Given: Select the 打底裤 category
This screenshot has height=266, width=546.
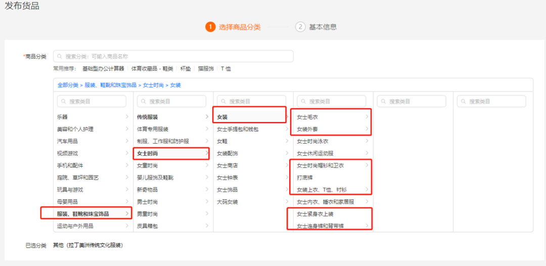Looking at the screenshot, I should pos(306,178).
